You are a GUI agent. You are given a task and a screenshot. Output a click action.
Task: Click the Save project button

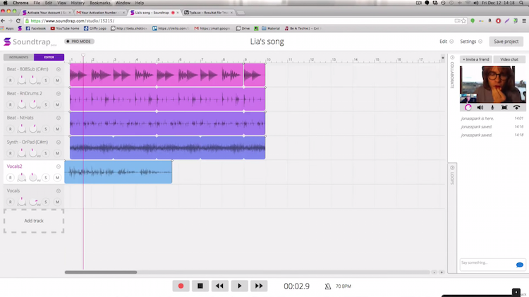(506, 42)
